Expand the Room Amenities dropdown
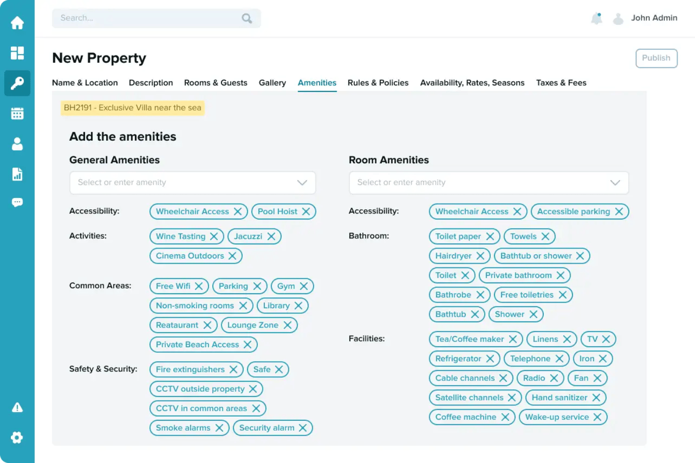 pyautogui.click(x=615, y=183)
